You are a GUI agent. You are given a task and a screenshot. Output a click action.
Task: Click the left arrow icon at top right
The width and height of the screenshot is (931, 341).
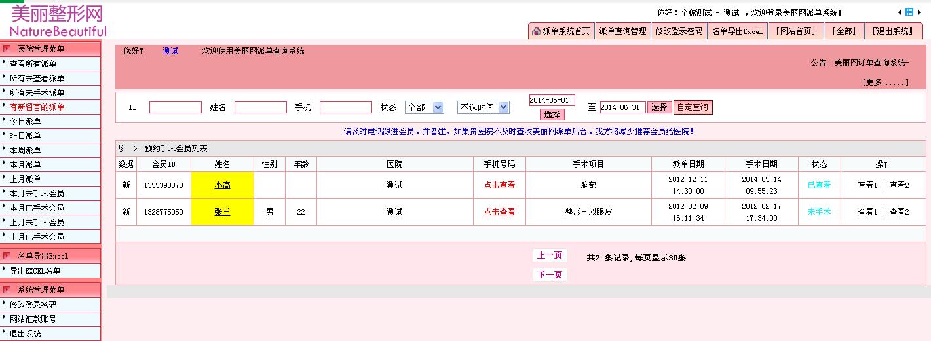tap(900, 12)
